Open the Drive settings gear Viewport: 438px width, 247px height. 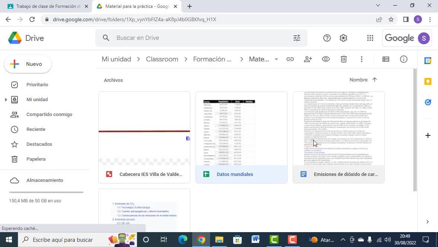pos(343,38)
